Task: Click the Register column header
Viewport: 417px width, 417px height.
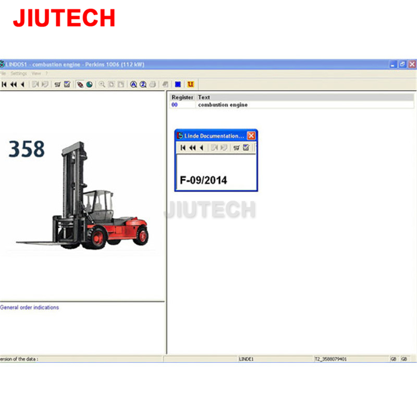Action: coord(182,97)
